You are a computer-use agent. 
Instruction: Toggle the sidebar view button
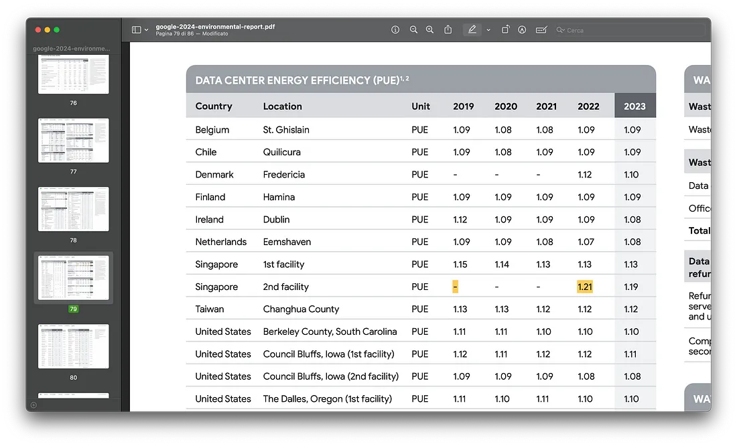[x=136, y=29]
